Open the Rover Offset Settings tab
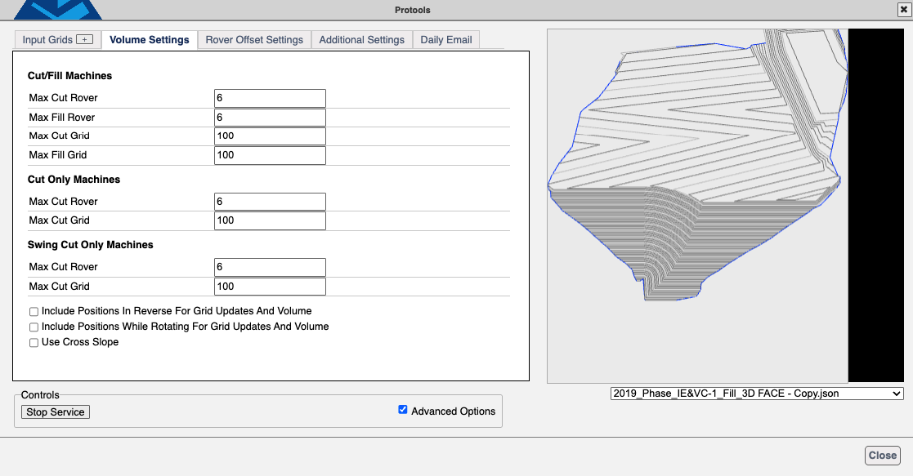 click(x=254, y=39)
